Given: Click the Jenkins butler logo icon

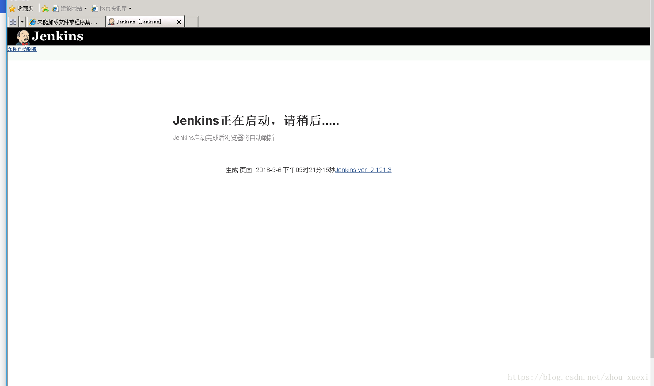Looking at the screenshot, I should (23, 37).
